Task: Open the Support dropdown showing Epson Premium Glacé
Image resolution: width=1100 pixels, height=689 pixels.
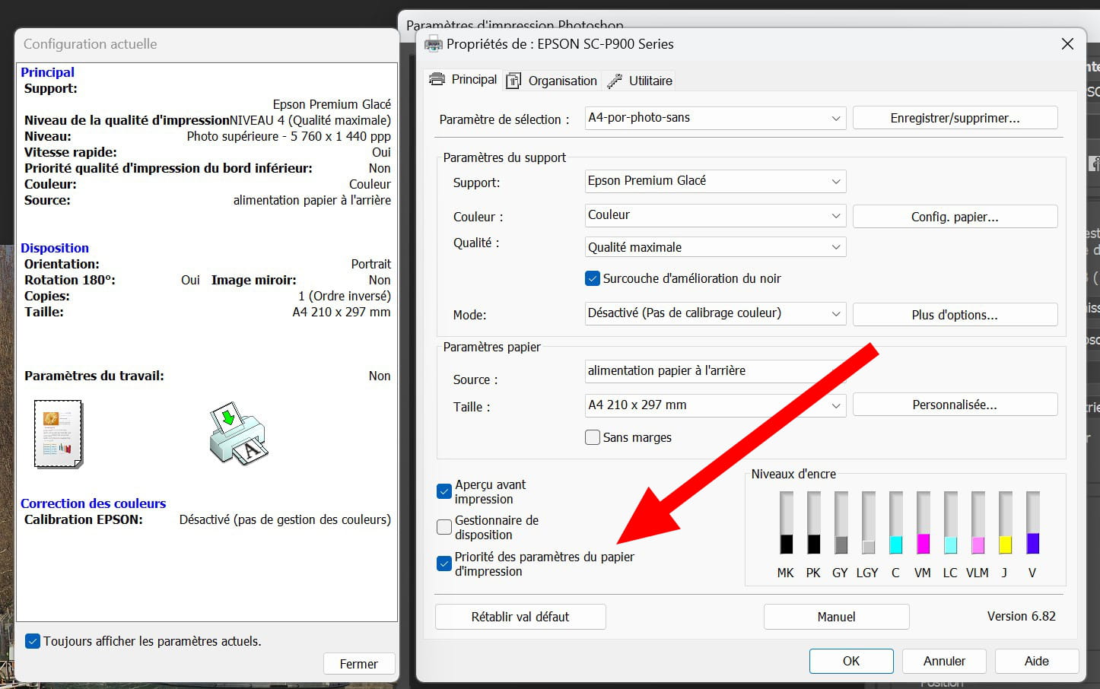Action: (x=715, y=181)
